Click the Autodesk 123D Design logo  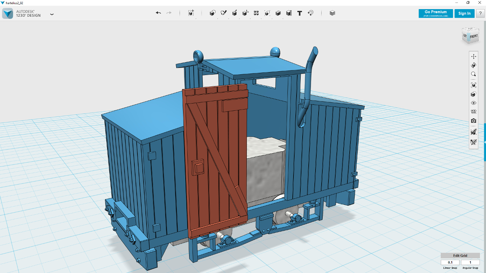coord(8,14)
